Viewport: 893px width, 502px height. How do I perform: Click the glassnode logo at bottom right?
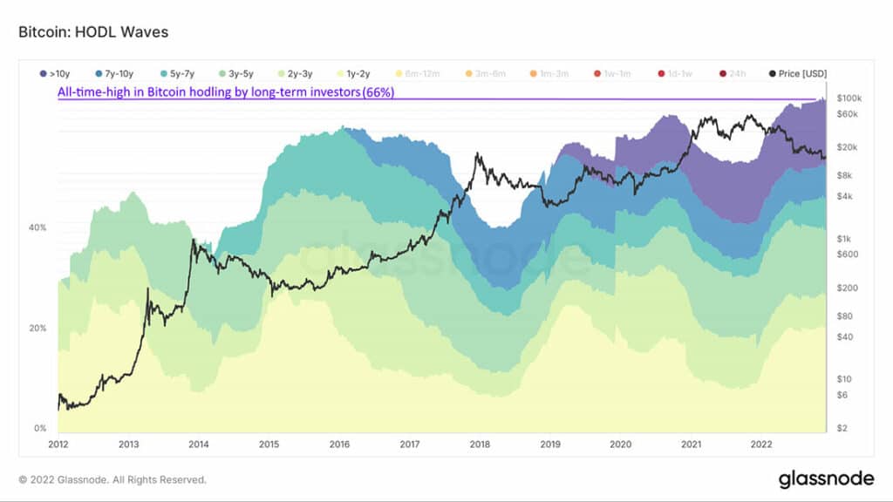point(826,478)
